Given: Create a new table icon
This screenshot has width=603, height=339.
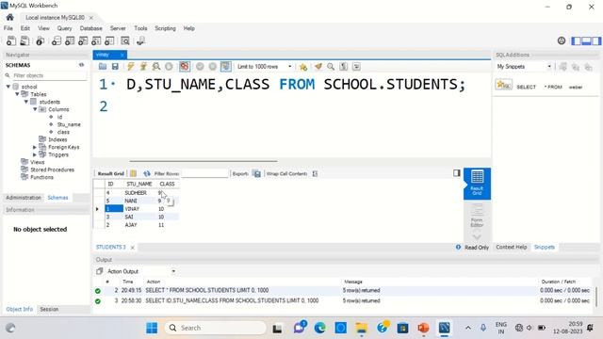Looking at the screenshot, I should click(70, 40).
